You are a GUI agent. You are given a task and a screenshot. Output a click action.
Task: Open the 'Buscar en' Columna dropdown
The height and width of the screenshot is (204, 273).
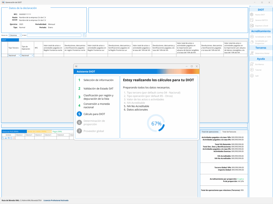15,35
